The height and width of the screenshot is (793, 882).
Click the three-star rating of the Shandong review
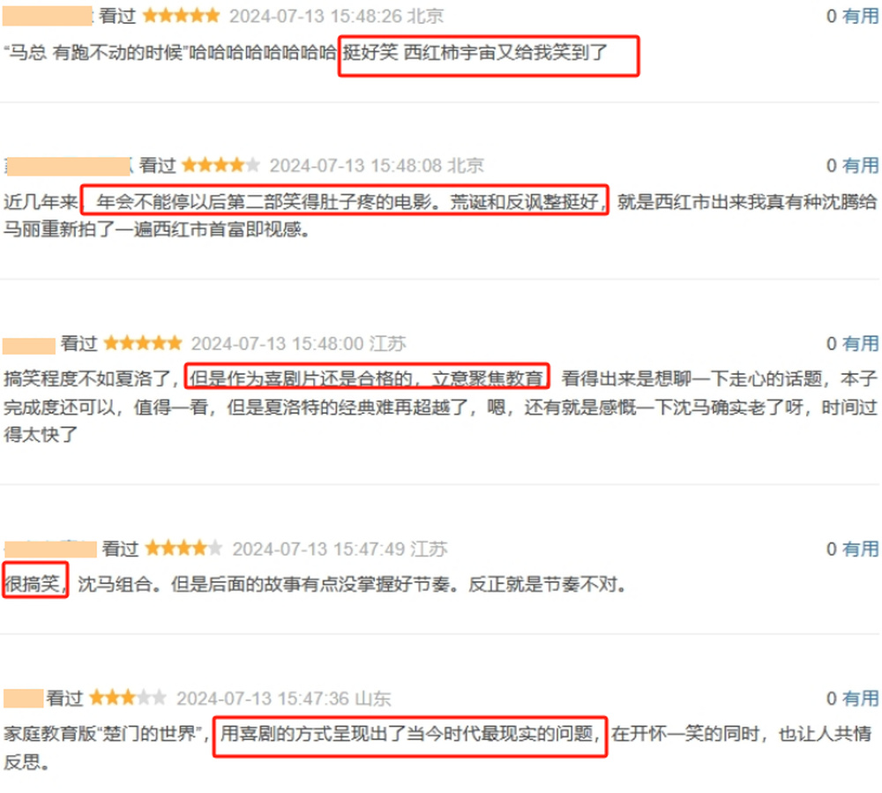pos(128,698)
